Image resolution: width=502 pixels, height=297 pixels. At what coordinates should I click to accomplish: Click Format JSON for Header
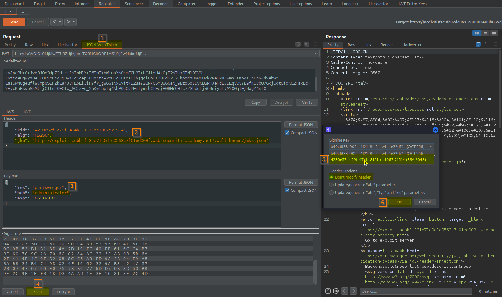301,125
